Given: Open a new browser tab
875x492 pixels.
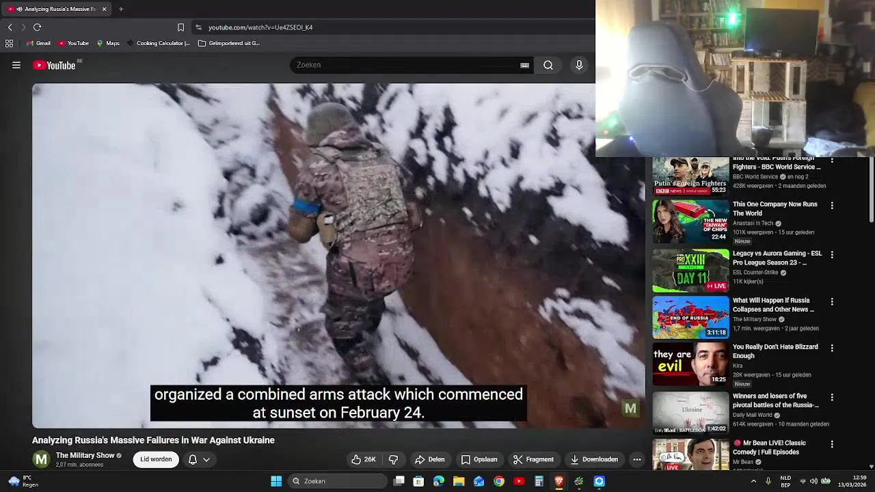Looking at the screenshot, I should coord(121,9).
